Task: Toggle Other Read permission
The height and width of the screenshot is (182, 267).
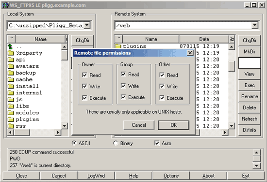Action: click(x=162, y=75)
